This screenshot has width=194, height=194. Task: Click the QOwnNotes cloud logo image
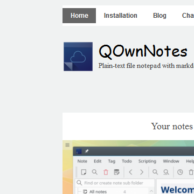point(78,57)
